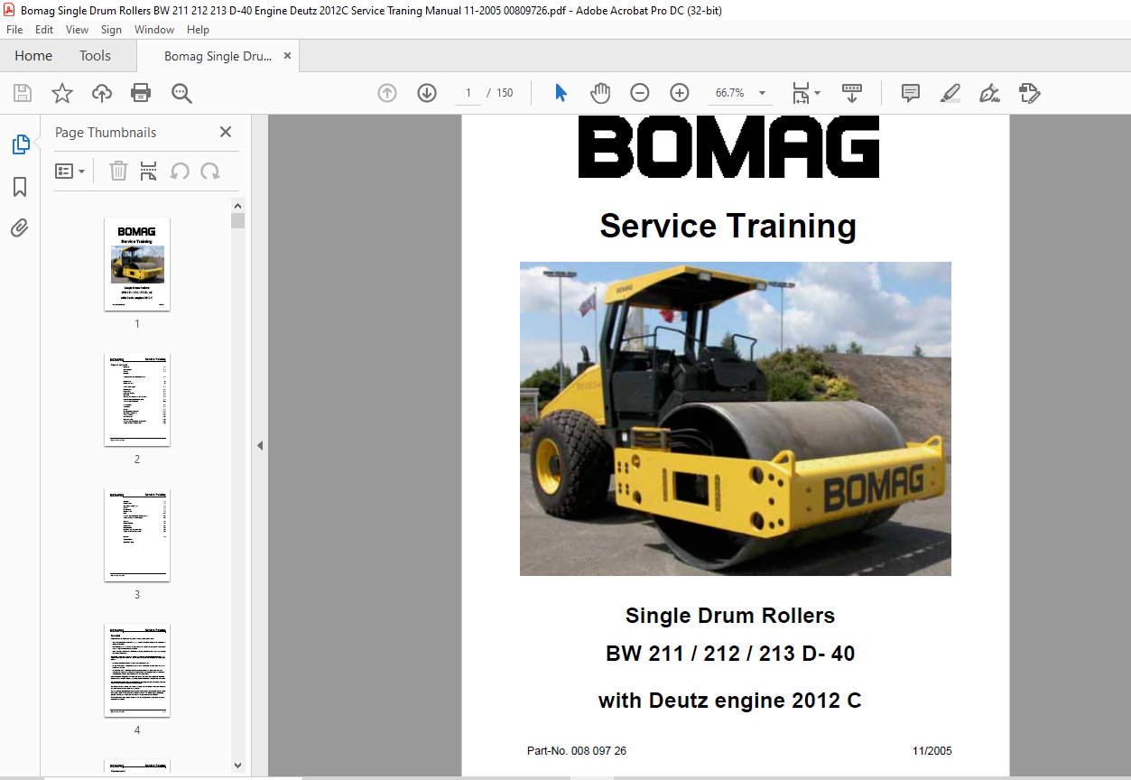Go to previous page arrow
1131x780 pixels.
(387, 93)
